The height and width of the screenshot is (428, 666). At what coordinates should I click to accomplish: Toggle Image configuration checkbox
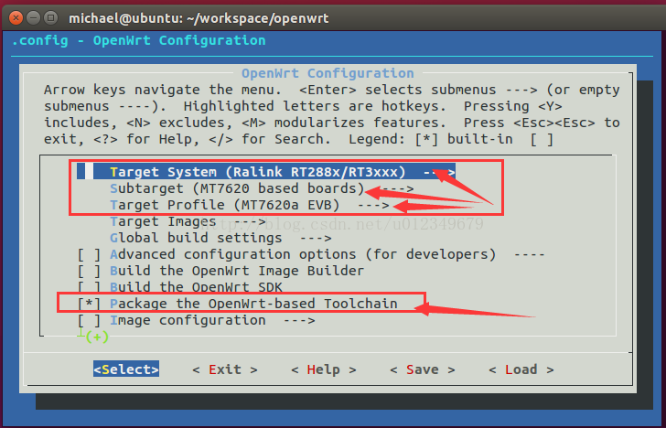[x=90, y=321]
